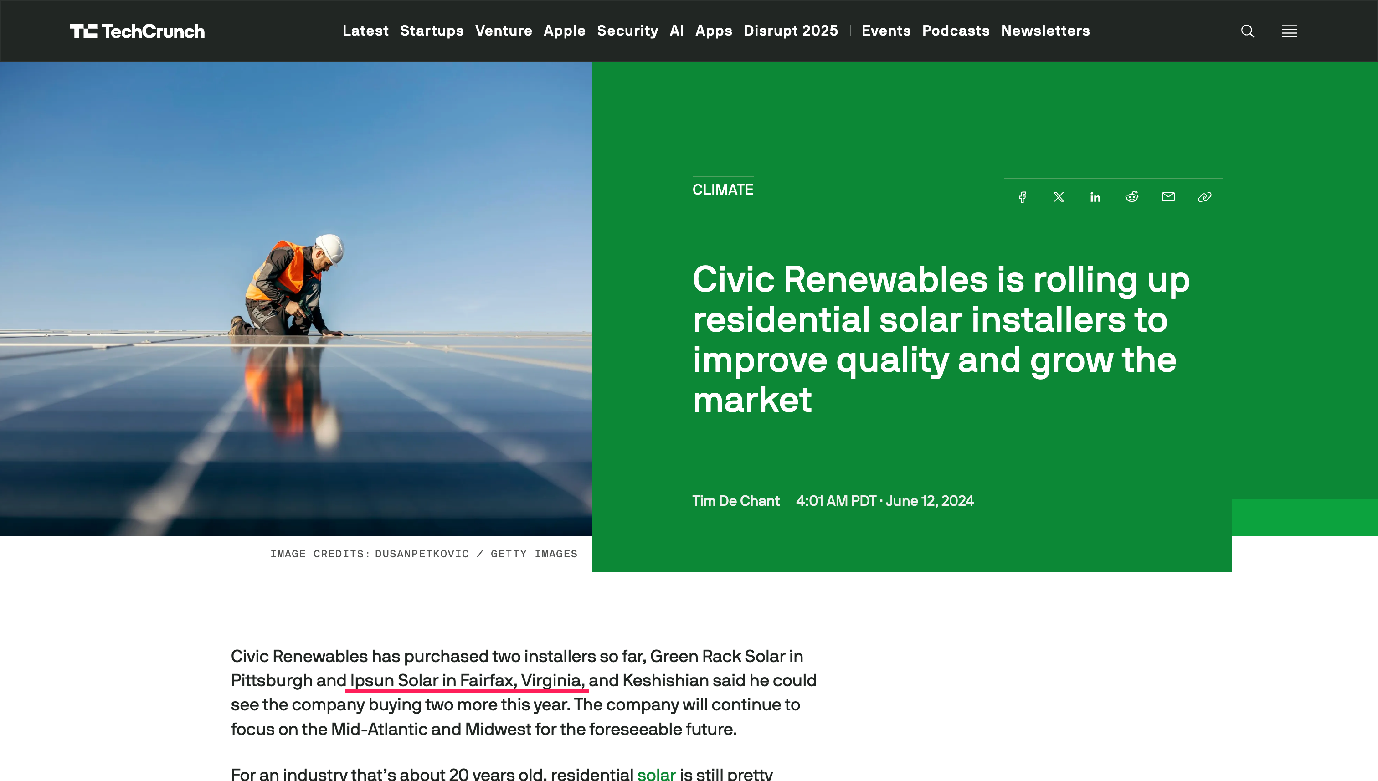
Task: Open the search icon in header
Action: click(1247, 31)
